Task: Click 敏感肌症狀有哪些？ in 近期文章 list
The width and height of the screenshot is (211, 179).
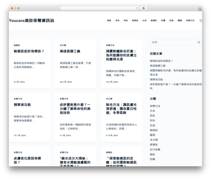Action: (161, 61)
